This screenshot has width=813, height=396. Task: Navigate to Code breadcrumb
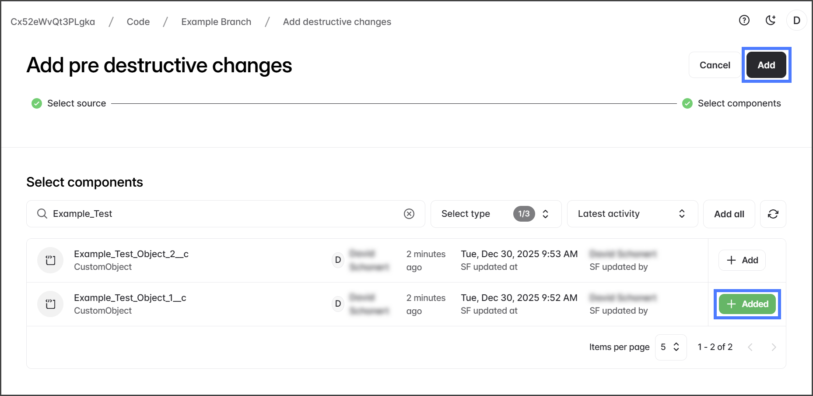click(x=138, y=22)
